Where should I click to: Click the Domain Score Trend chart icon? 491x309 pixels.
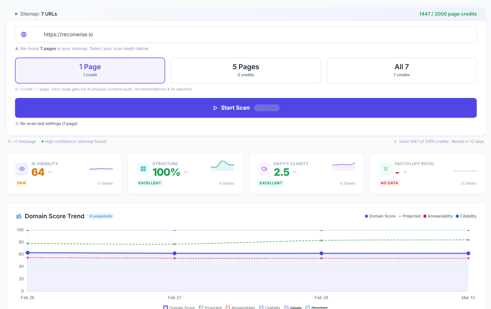pos(19,216)
